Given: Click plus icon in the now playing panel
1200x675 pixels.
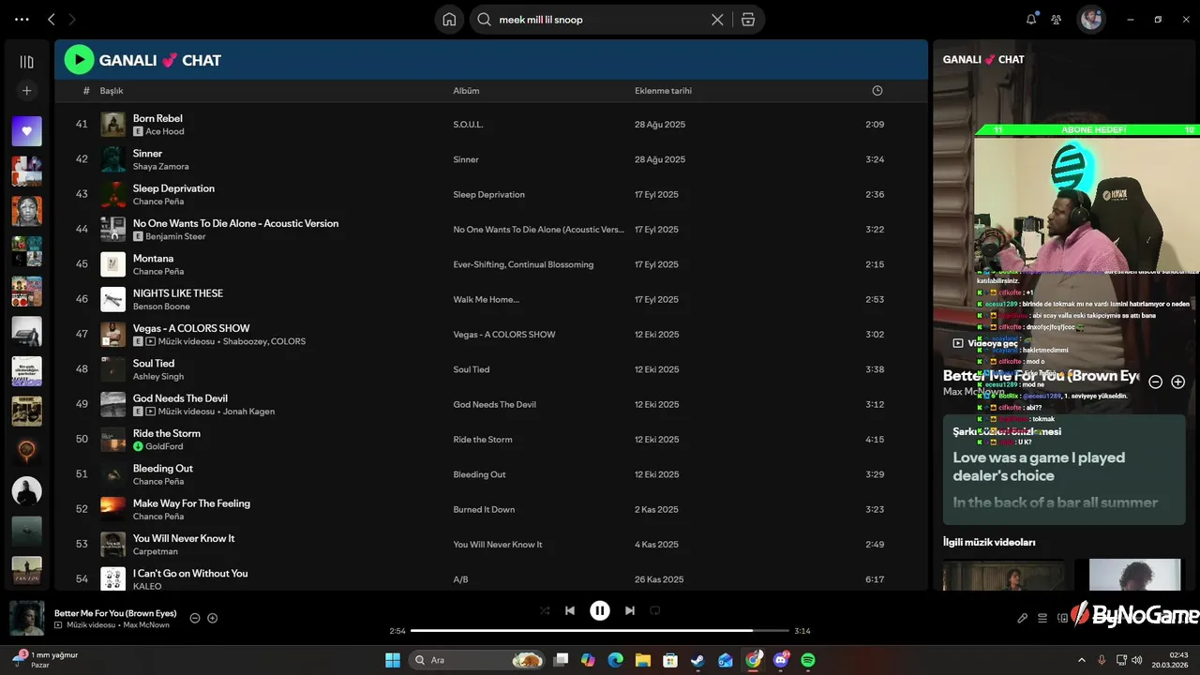Looking at the screenshot, I should point(1178,382).
